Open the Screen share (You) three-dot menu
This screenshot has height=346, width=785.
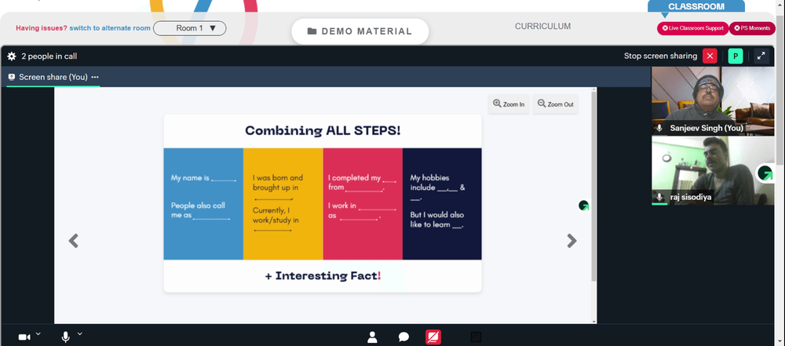click(95, 77)
